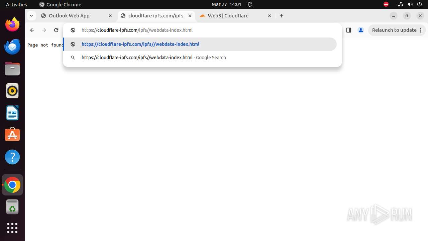Launch Thunderbird mail from the dock
428x241 pixels.
pyautogui.click(x=12, y=47)
